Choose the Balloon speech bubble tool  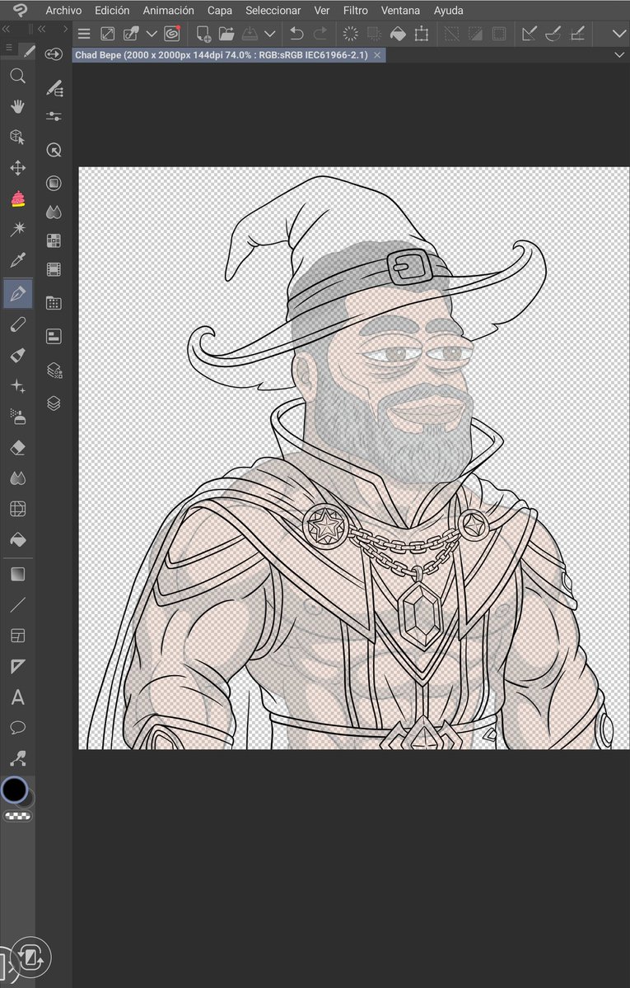[x=17, y=728]
